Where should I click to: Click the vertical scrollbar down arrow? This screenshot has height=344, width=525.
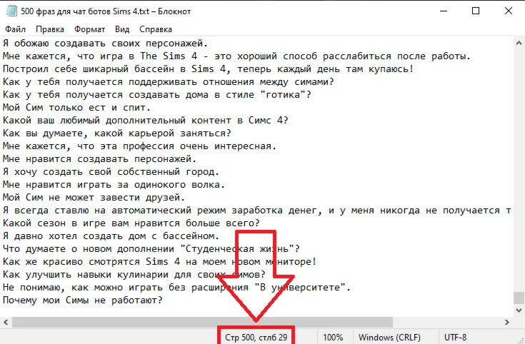pyautogui.click(x=519, y=310)
